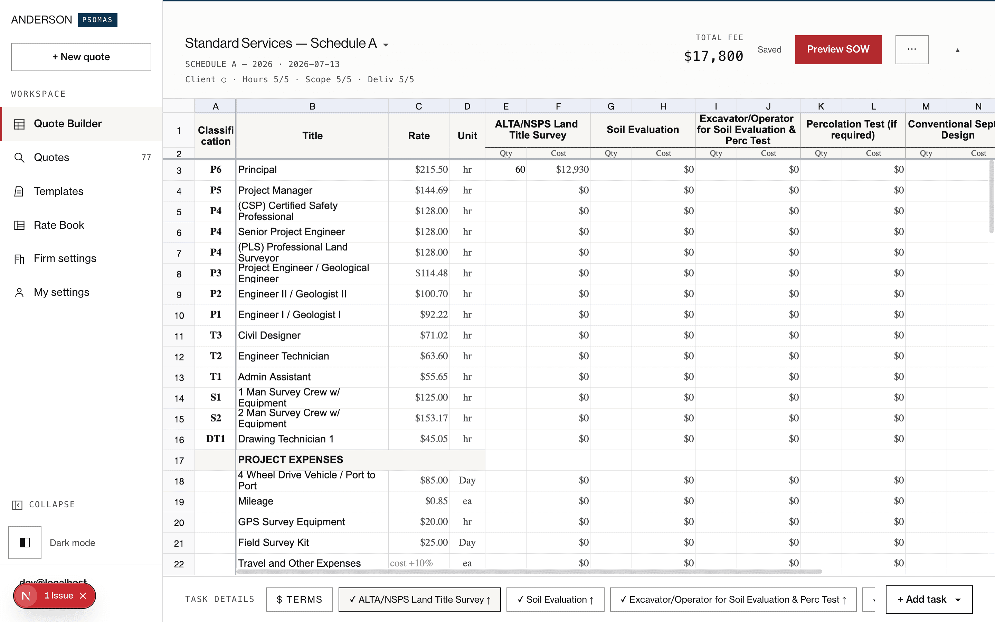Click the Mileage rate $0.85

(419, 501)
